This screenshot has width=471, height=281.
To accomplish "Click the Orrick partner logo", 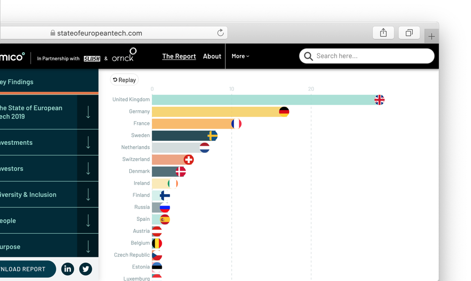I will tap(123, 56).
